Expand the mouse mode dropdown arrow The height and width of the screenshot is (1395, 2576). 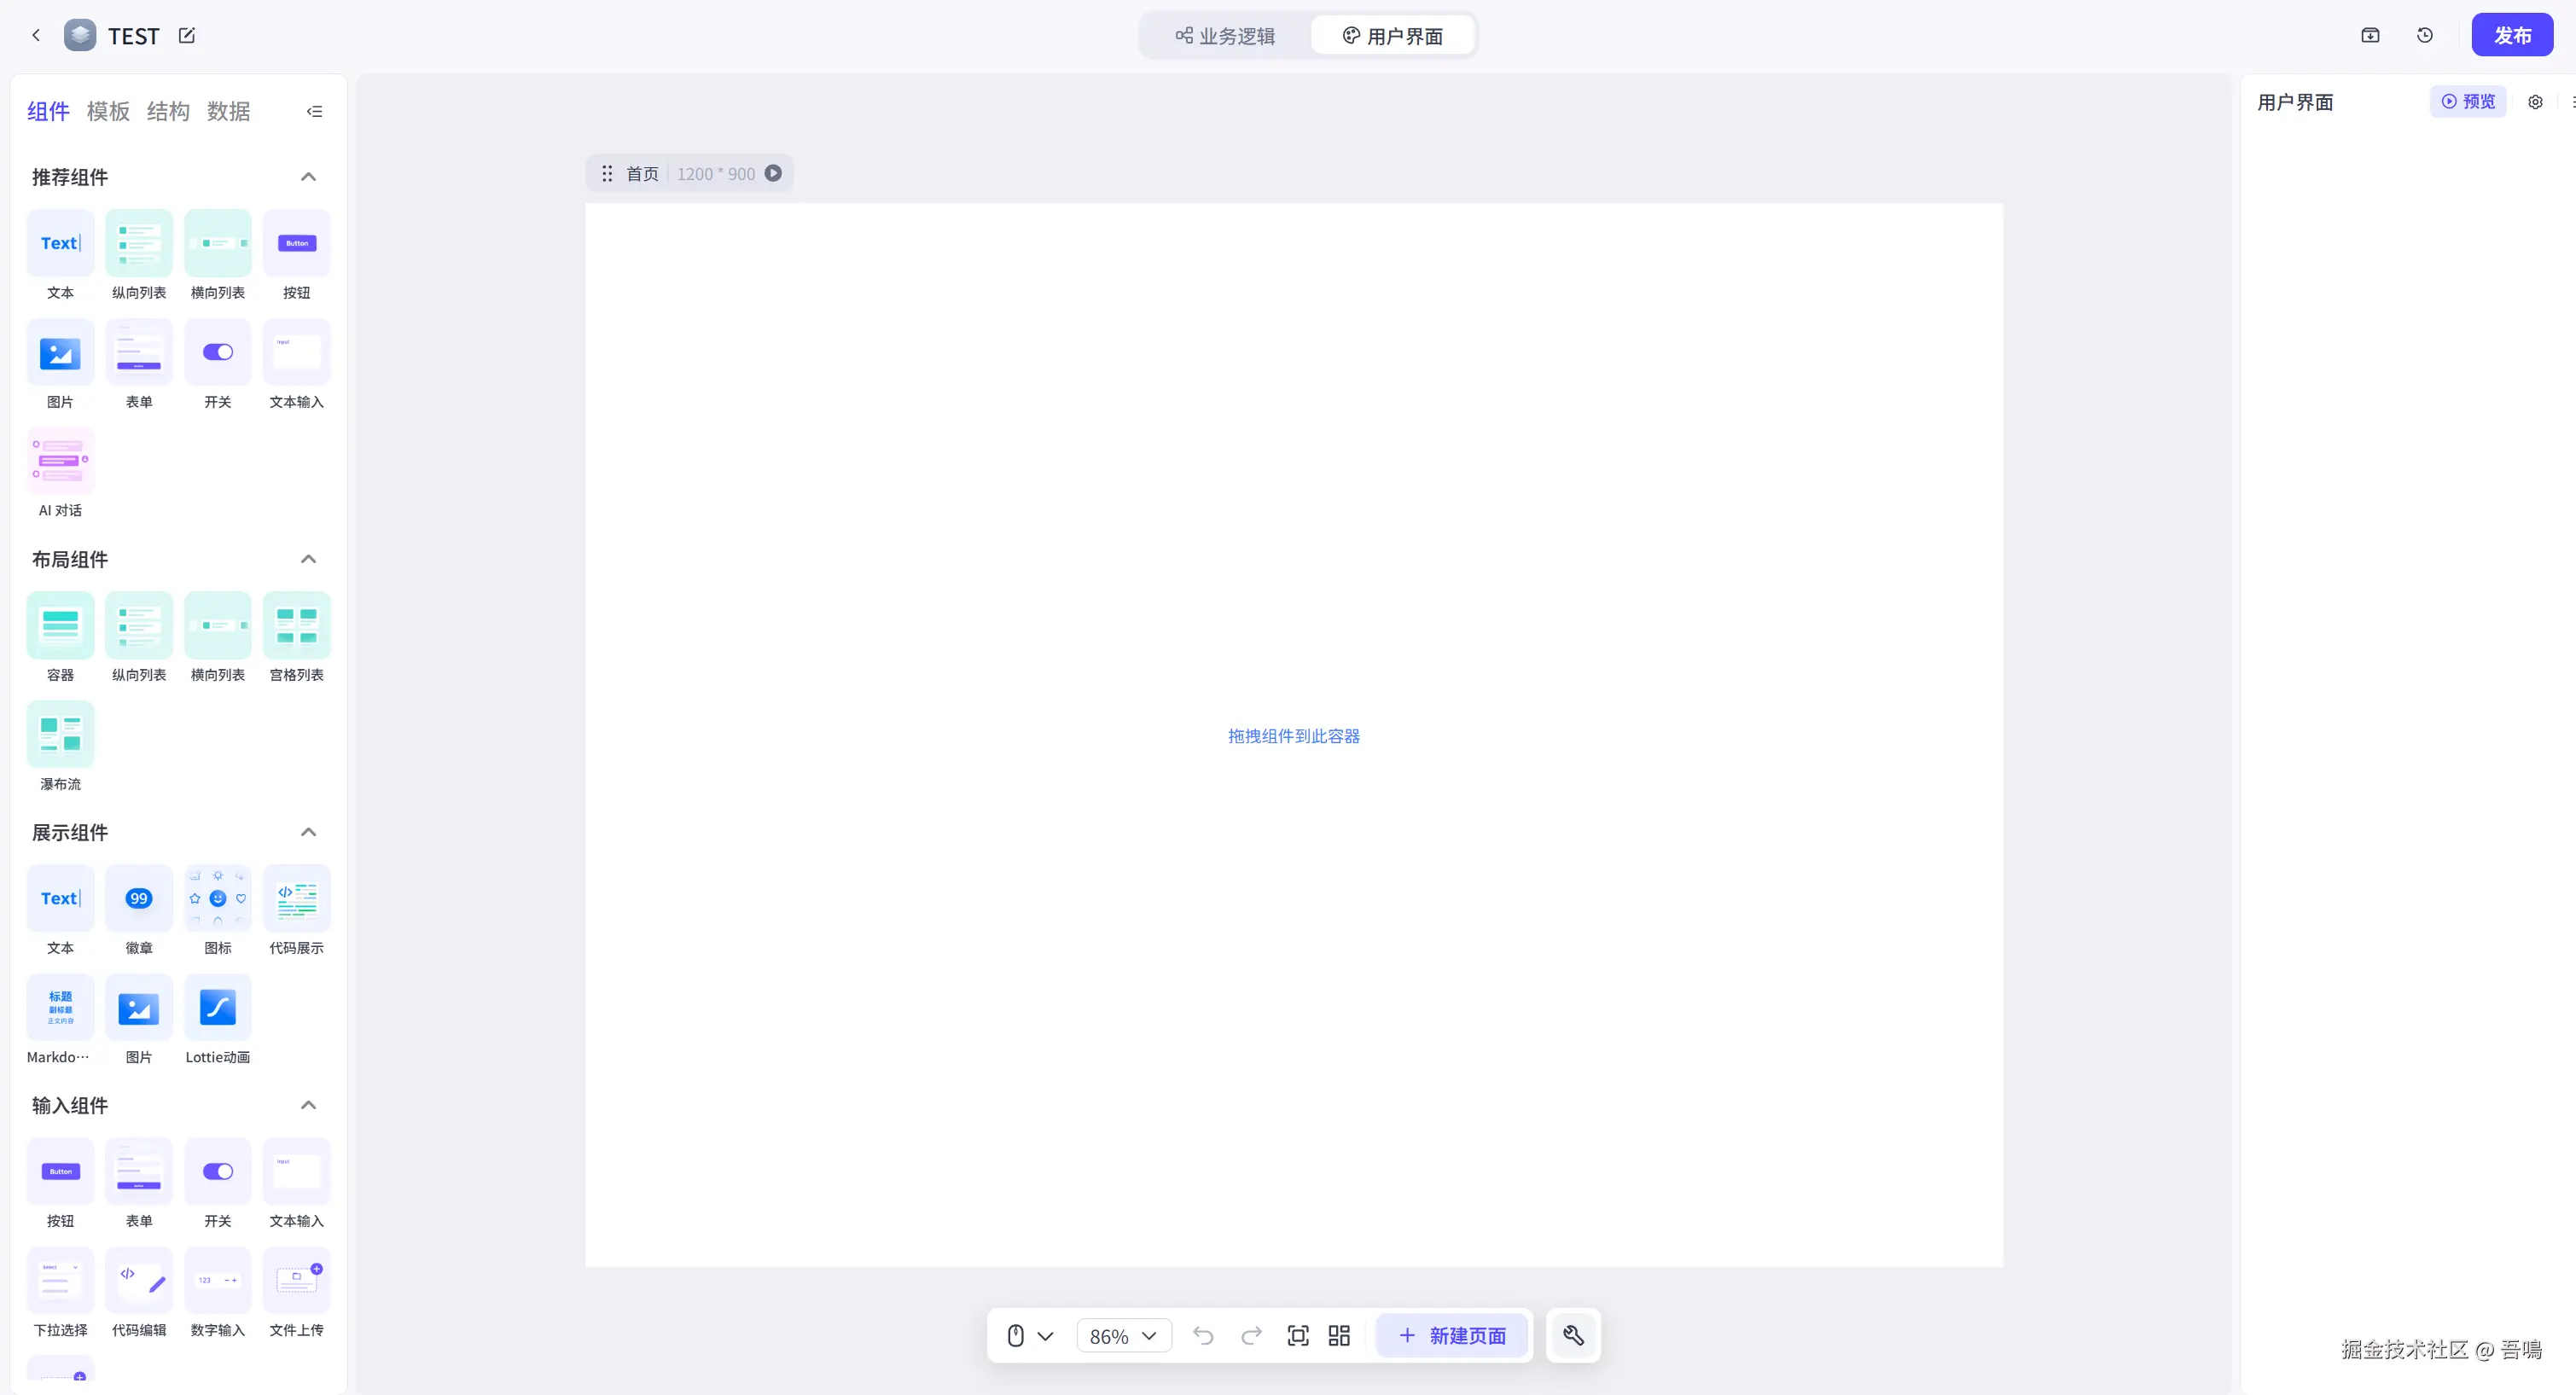[x=1045, y=1336]
